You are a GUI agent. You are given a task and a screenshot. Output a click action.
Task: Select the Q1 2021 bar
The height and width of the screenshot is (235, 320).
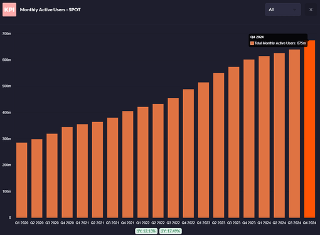(82, 171)
